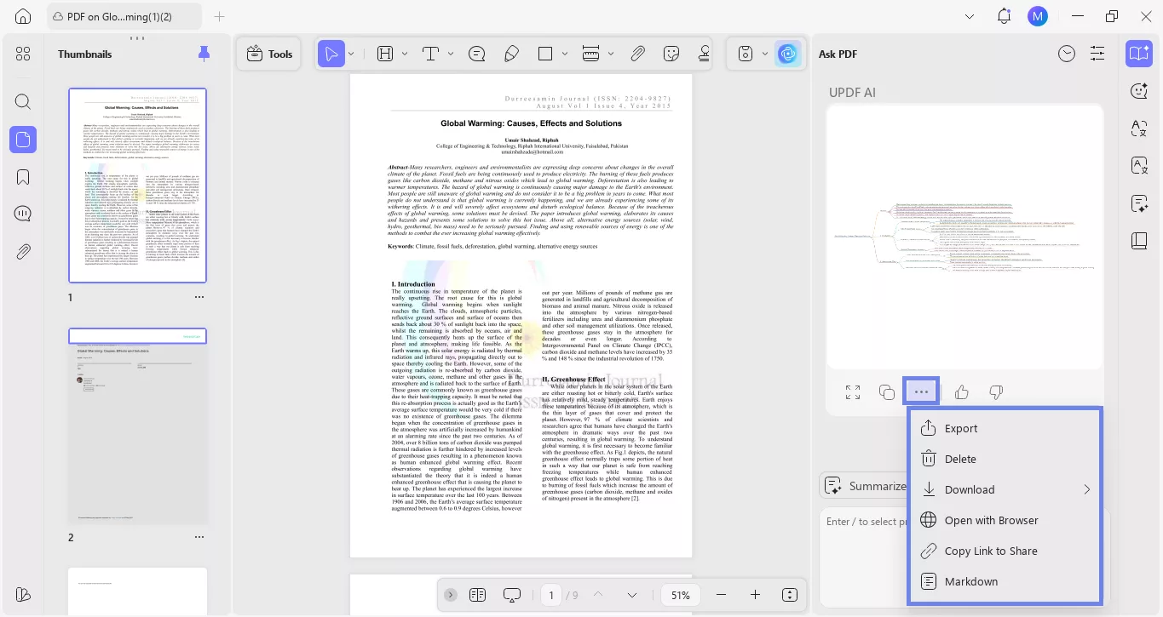Open the 51% zoom level dropdown

point(680,595)
